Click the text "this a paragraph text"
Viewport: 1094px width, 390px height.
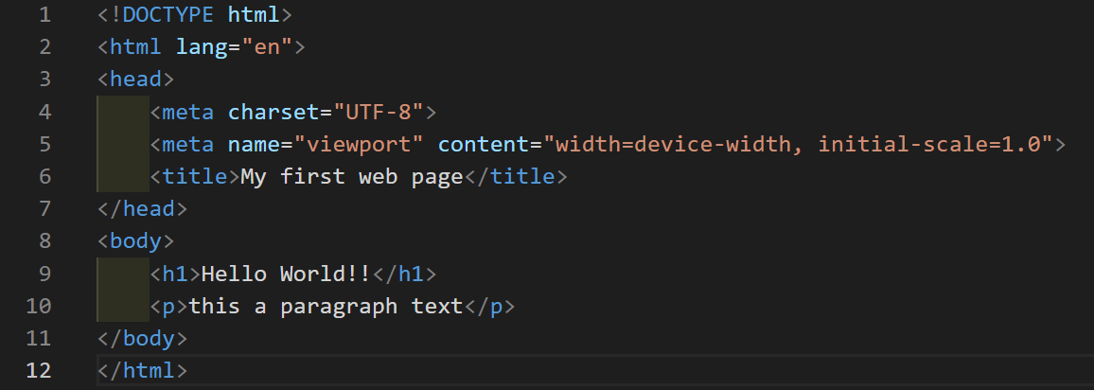[x=326, y=307]
